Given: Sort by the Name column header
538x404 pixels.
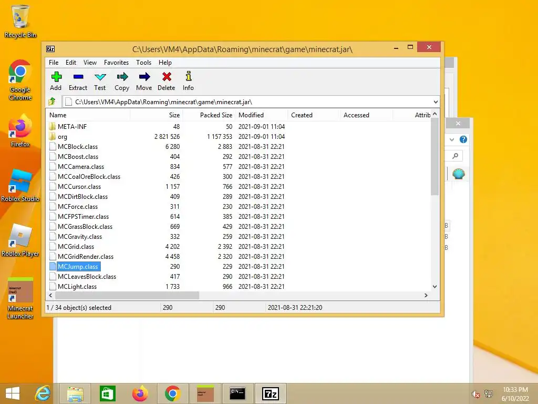Looking at the screenshot, I should point(88,115).
